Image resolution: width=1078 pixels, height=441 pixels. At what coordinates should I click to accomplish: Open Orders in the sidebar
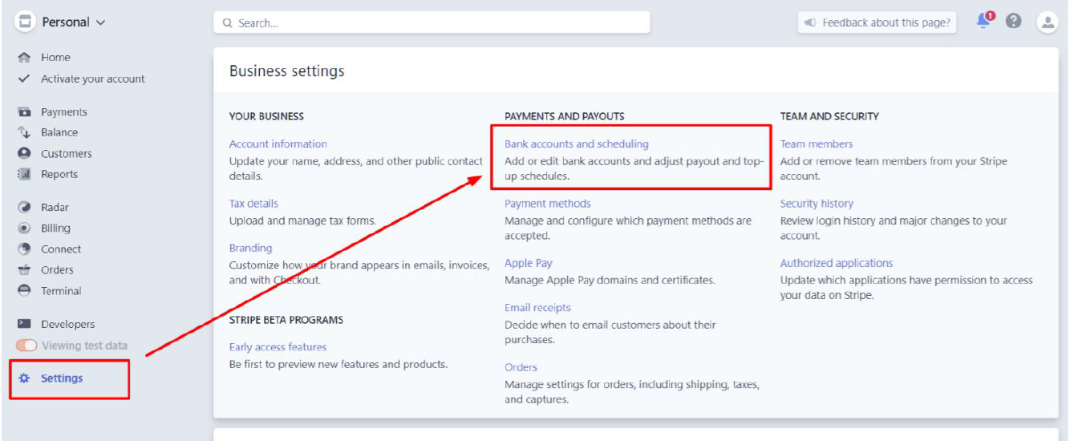pos(57,270)
